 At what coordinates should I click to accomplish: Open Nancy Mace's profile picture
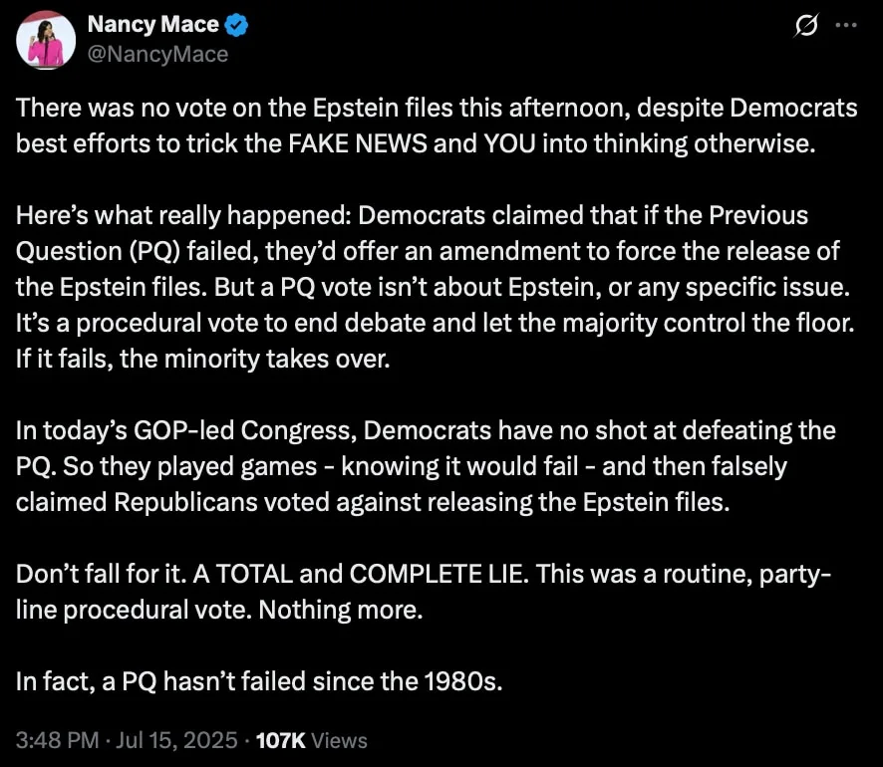coord(46,40)
